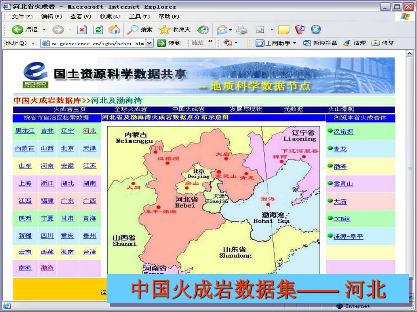The width and height of the screenshot is (417, 312).
Task: Open 帮助(H) menu
Action: point(169,16)
